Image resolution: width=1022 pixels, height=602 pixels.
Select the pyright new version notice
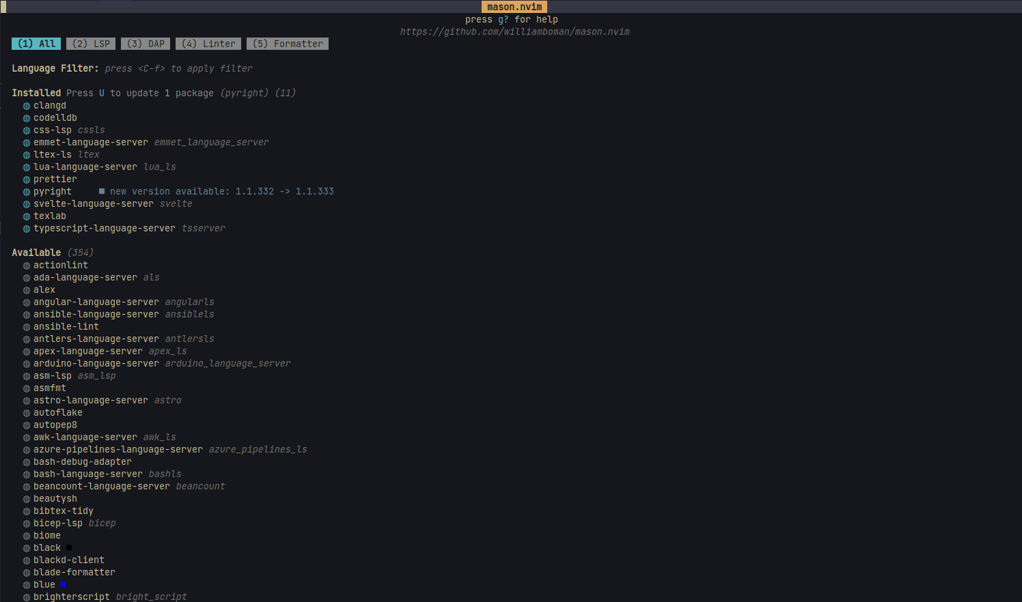click(x=222, y=191)
